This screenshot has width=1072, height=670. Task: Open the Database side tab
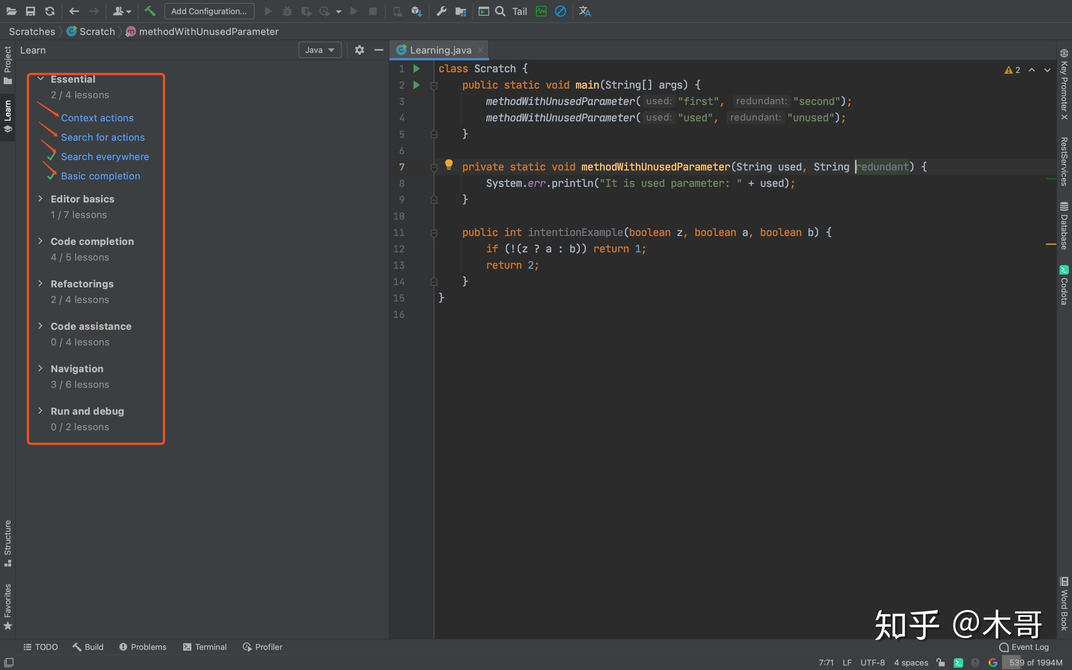pyautogui.click(x=1064, y=226)
